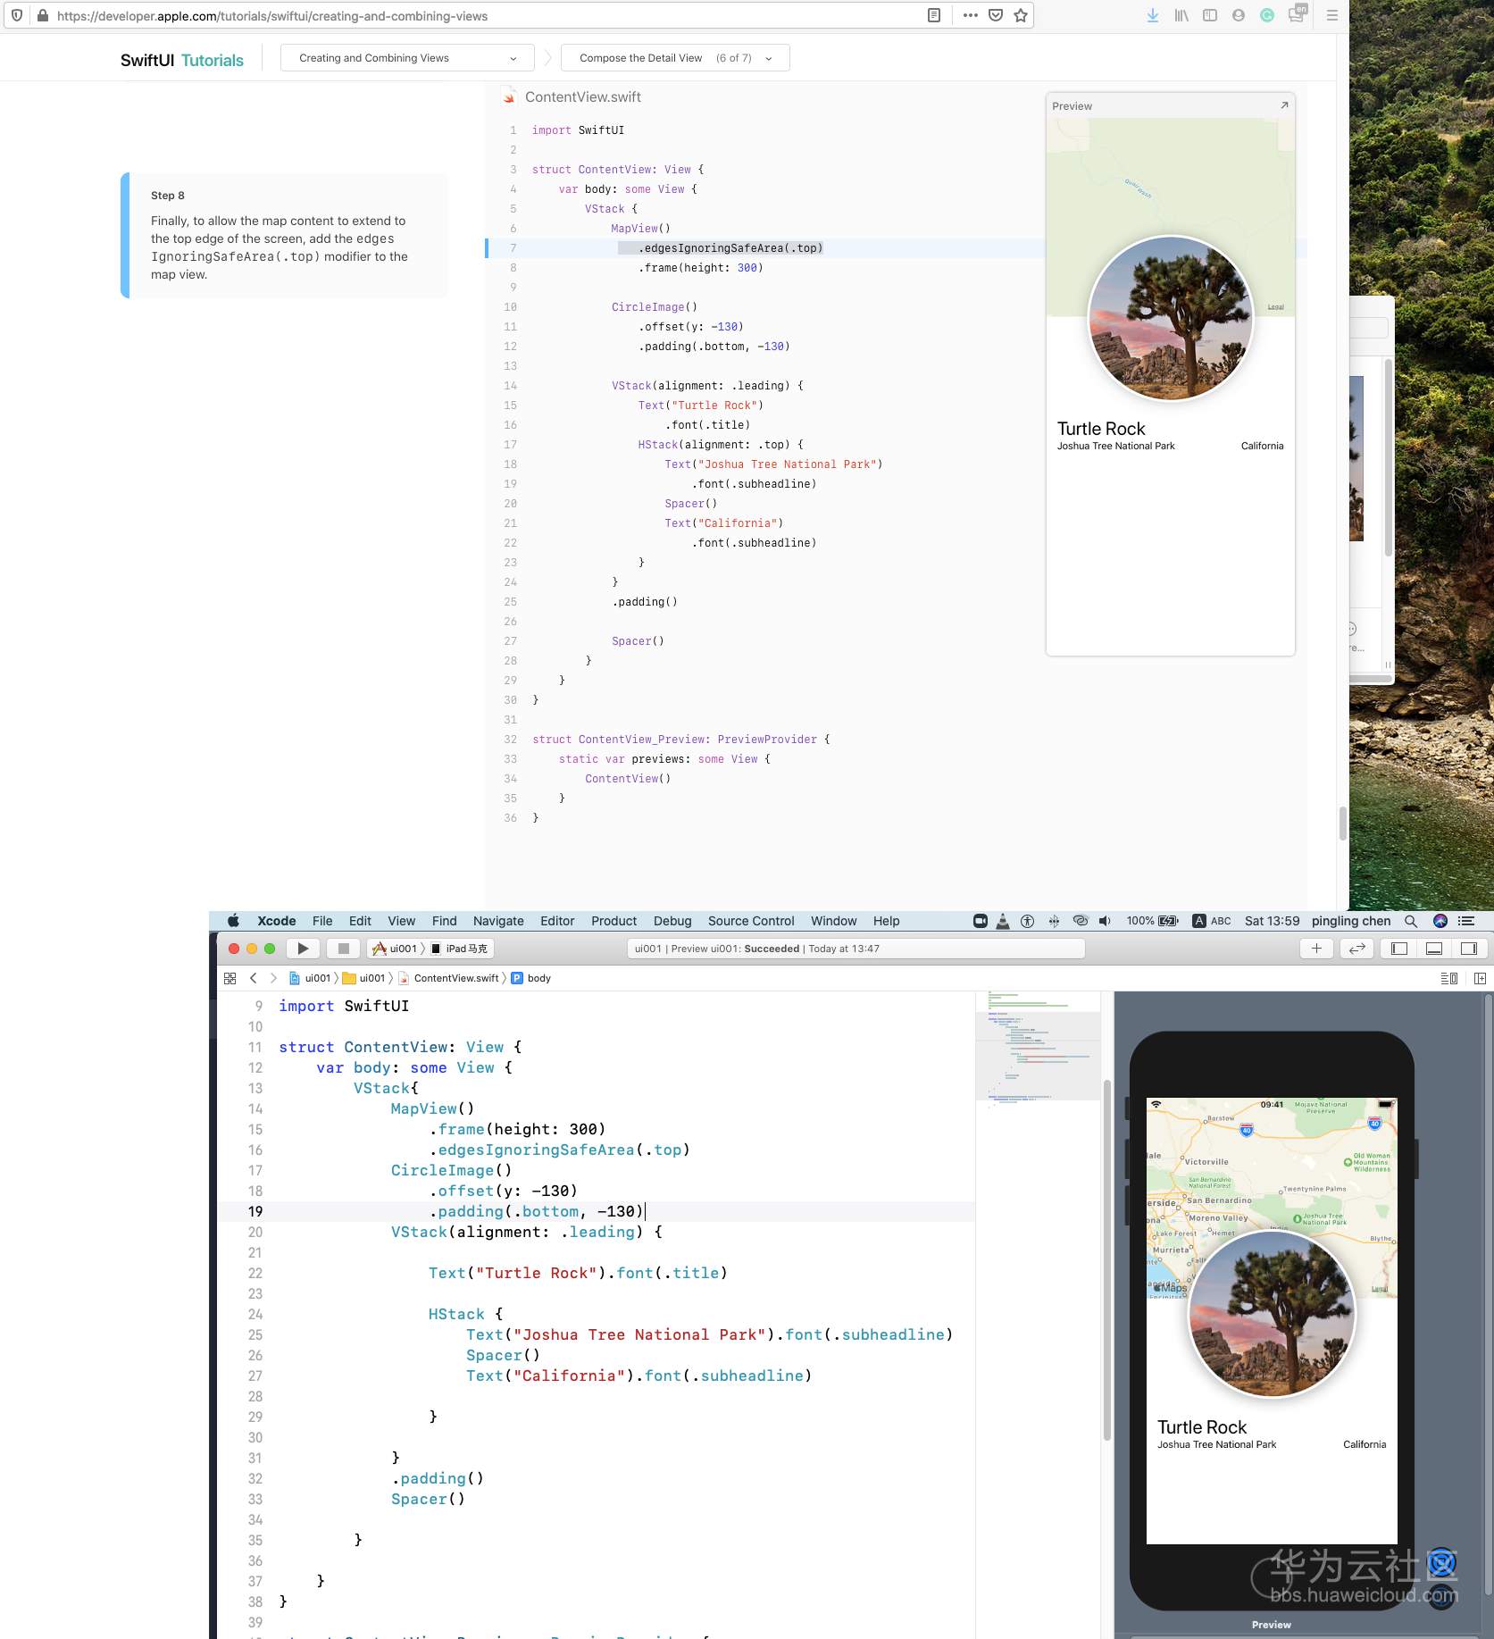Open the volume control in menu bar
The width and height of the screenshot is (1494, 1639).
pyautogui.click(x=1105, y=921)
